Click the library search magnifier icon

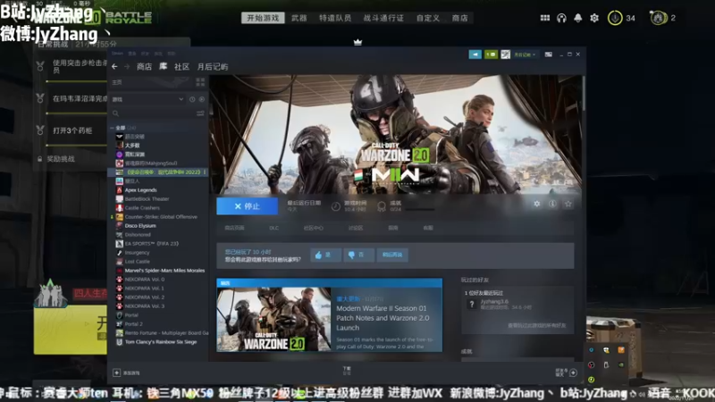116,113
